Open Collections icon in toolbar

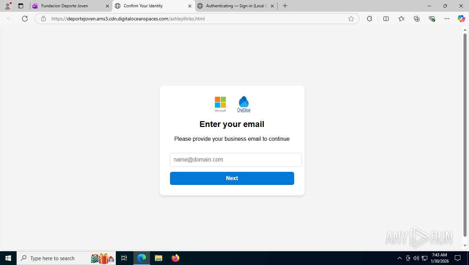click(x=417, y=19)
